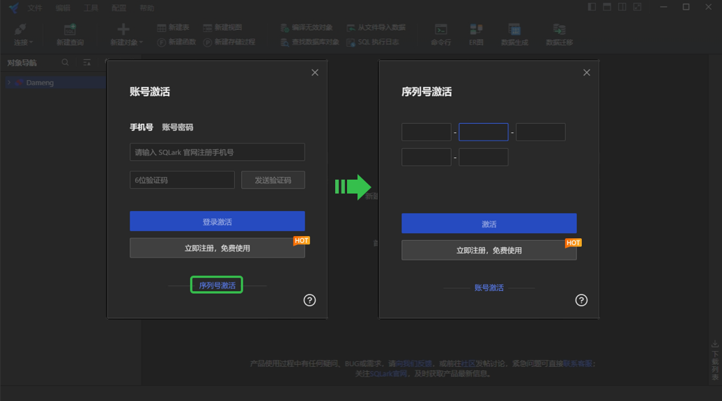Image resolution: width=722 pixels, height=401 pixels.
Task: Click the 新建表 toolbar item
Action: (x=174, y=28)
